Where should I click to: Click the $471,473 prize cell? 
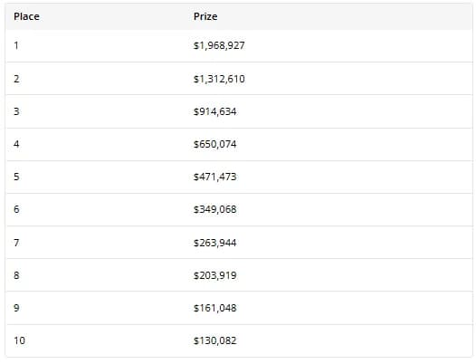215,177
